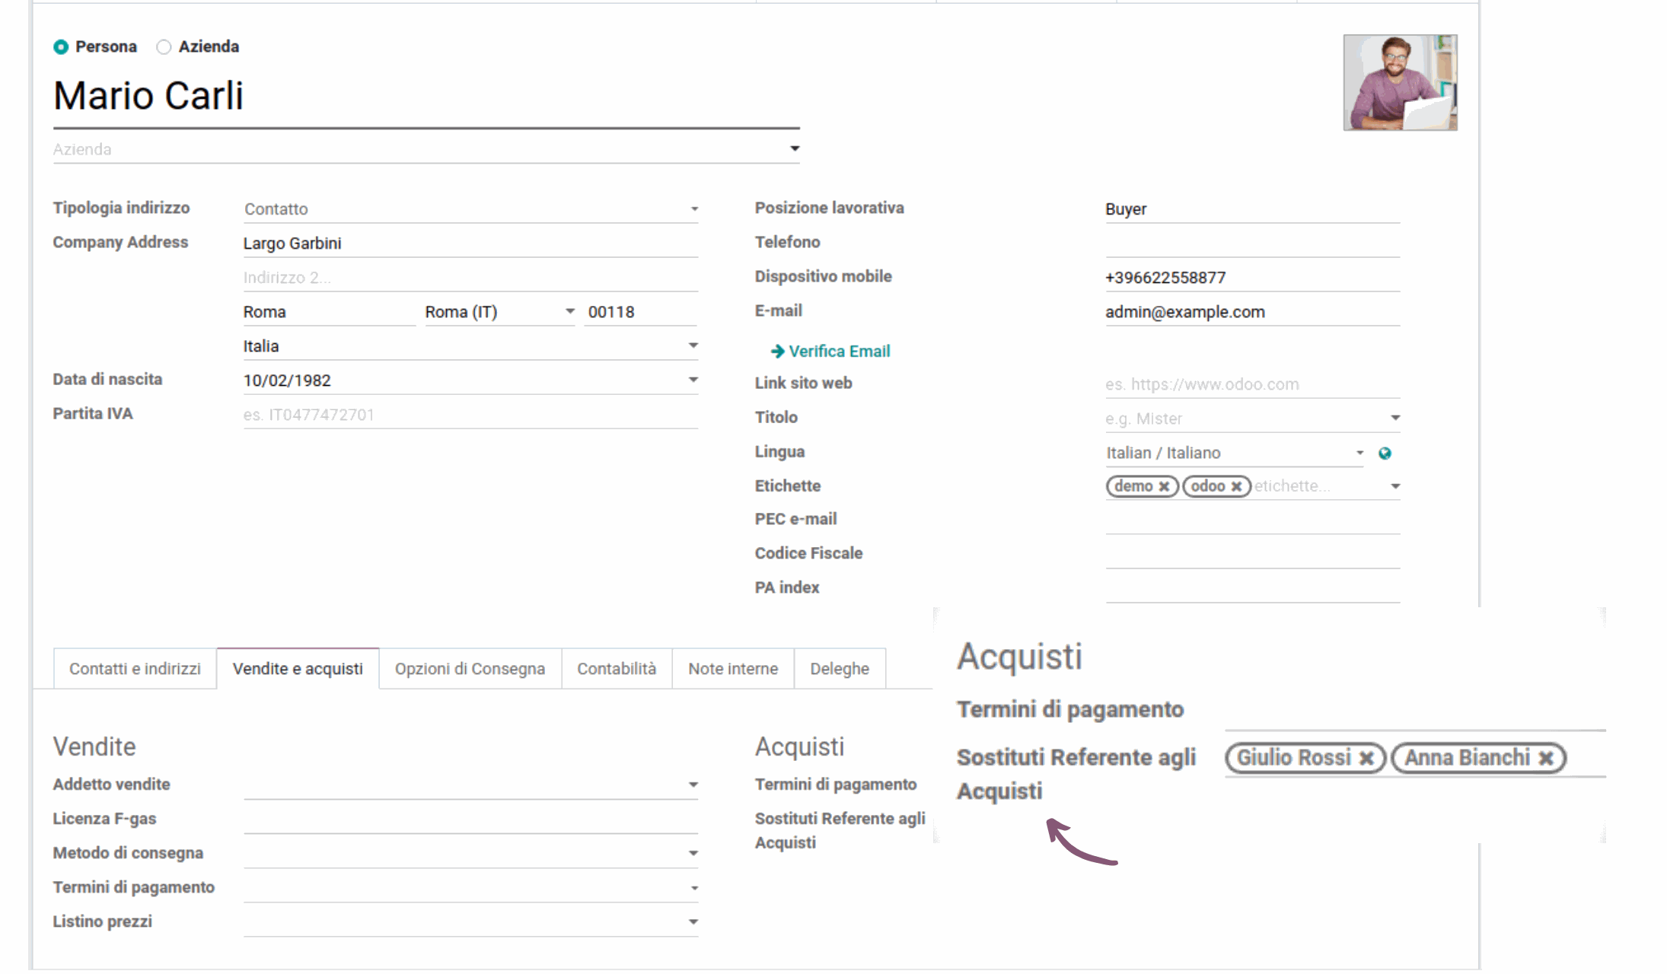This screenshot has height=974, width=1667.
Task: Click the arrow icon before Verifica Email
Action: coord(778,351)
